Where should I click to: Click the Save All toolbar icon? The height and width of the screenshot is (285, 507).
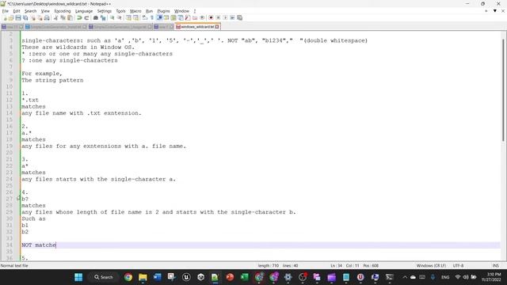(x=25, y=17)
